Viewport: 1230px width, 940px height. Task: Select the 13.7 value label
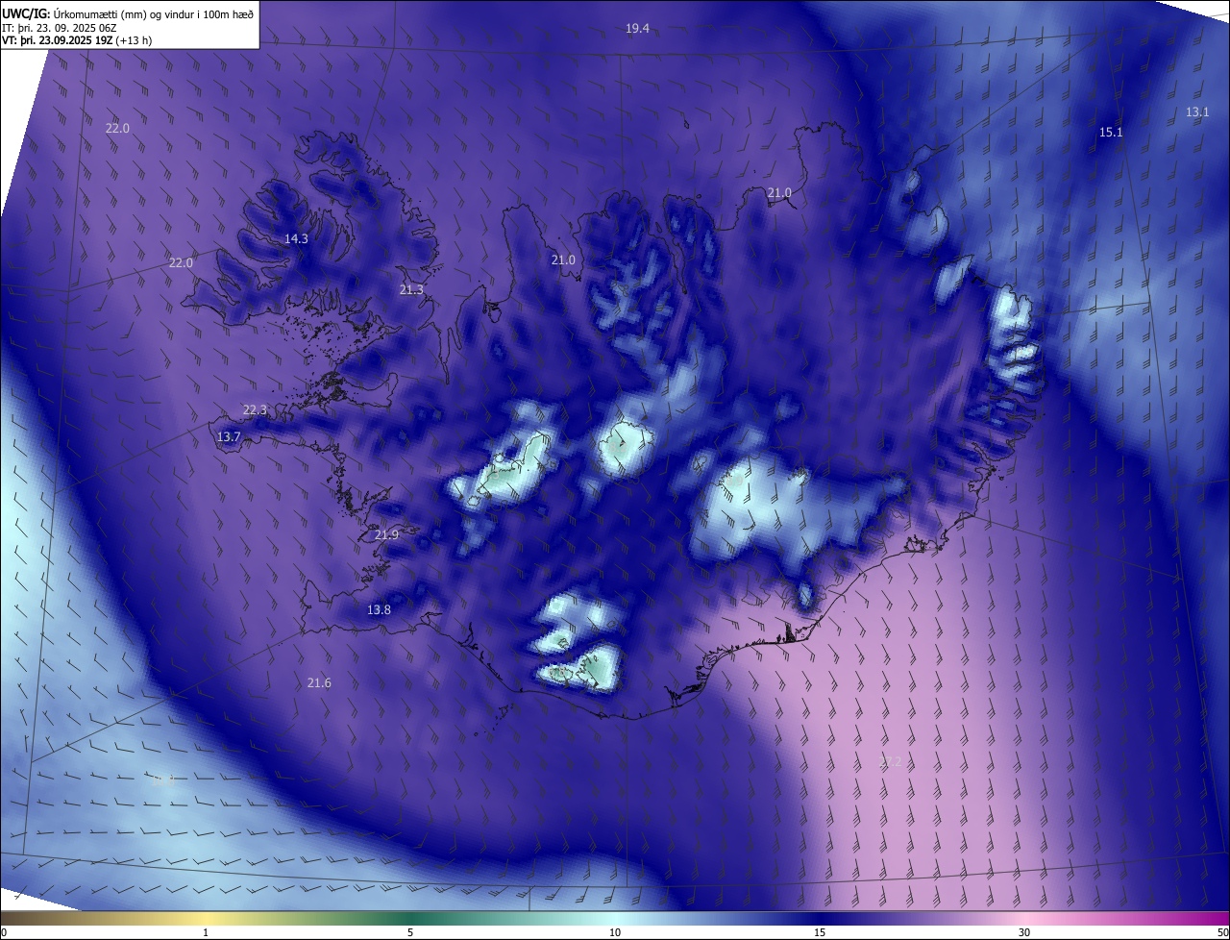[229, 437]
